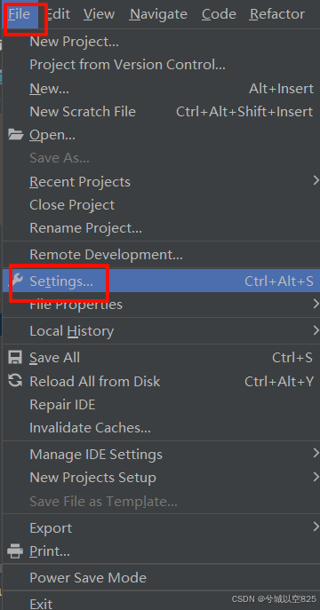Select New Project... from the File menu
Screen dimensions: 320x610
click(160, 41)
